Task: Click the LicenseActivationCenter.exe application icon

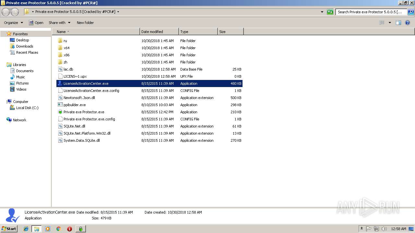Action: point(60,83)
